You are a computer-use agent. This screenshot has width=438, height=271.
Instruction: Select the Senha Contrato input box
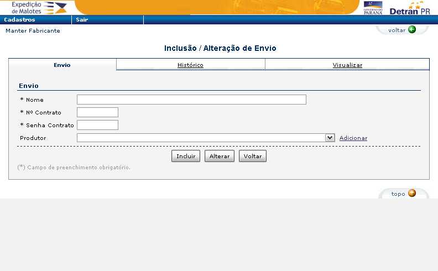click(x=97, y=125)
